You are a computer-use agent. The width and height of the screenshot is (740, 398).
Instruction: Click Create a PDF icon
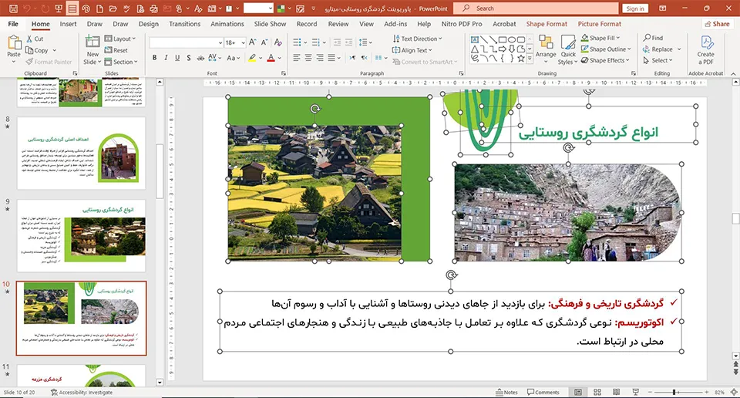pos(706,49)
